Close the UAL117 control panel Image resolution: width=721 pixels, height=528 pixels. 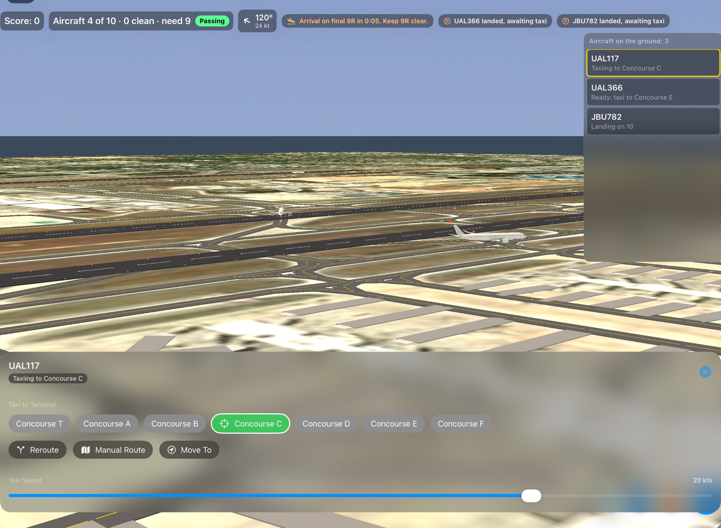[x=705, y=372]
